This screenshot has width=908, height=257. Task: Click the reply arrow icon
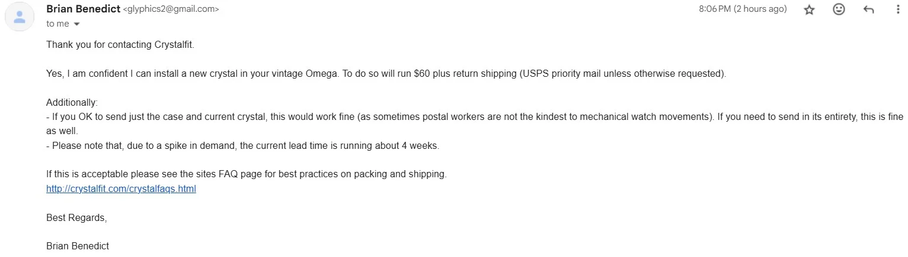click(869, 9)
